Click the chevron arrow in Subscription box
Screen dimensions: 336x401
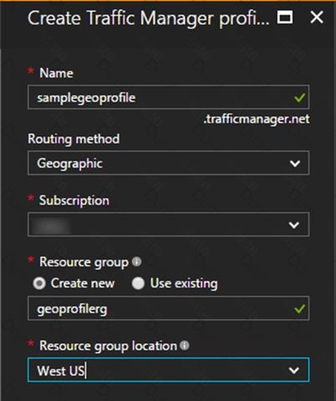point(294,225)
